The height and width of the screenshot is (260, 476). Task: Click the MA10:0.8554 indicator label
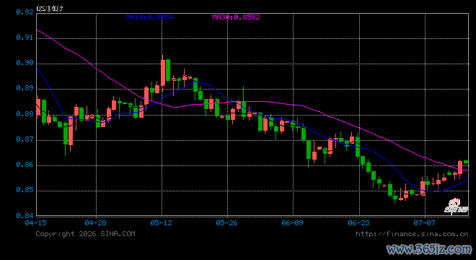(149, 17)
